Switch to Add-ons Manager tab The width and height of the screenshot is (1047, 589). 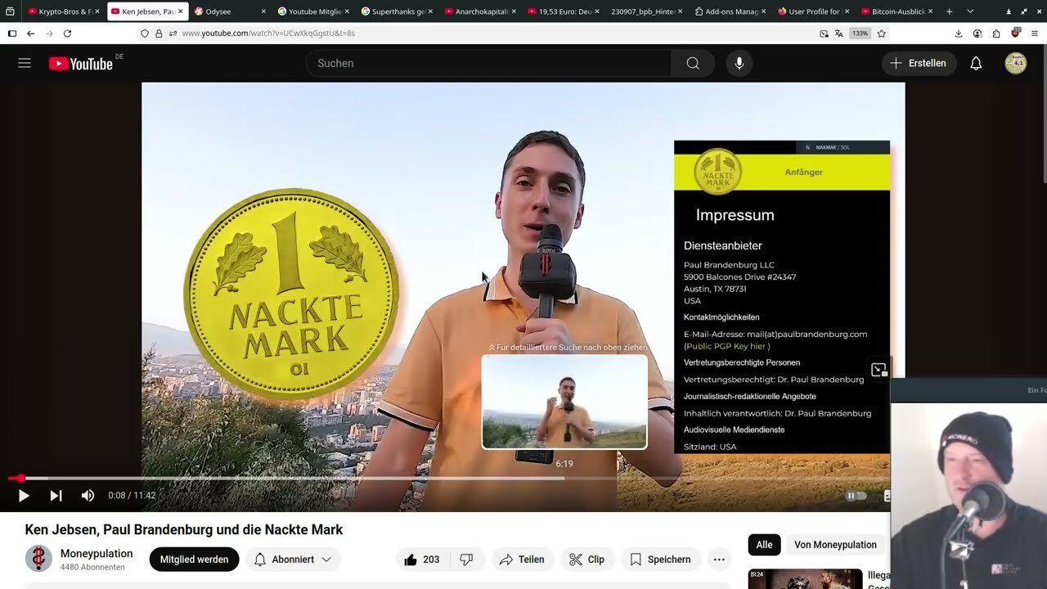coord(730,11)
